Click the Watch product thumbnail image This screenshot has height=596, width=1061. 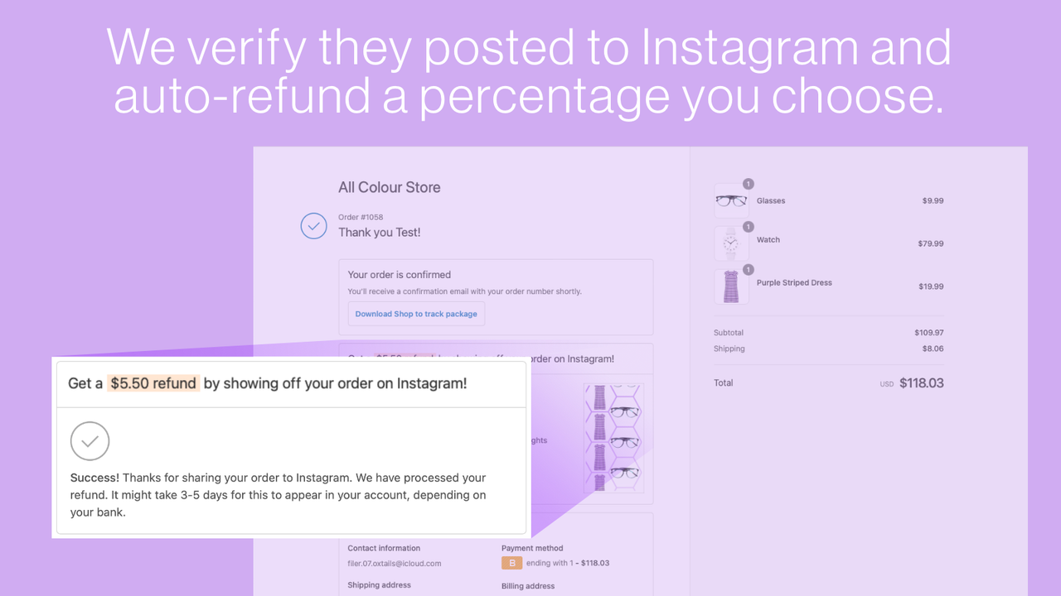pos(730,243)
